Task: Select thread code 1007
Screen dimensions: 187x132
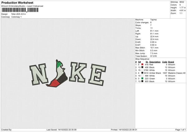Action: 165,73
